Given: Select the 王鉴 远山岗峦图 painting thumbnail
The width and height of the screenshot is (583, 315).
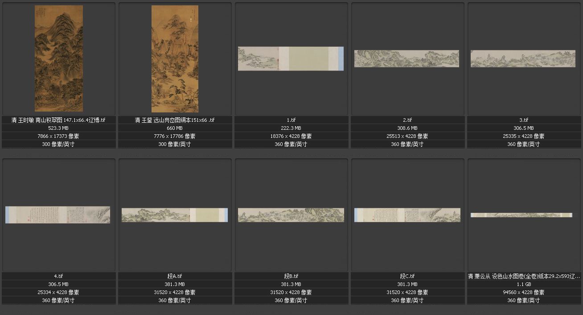Looking at the screenshot, I should point(175,58).
